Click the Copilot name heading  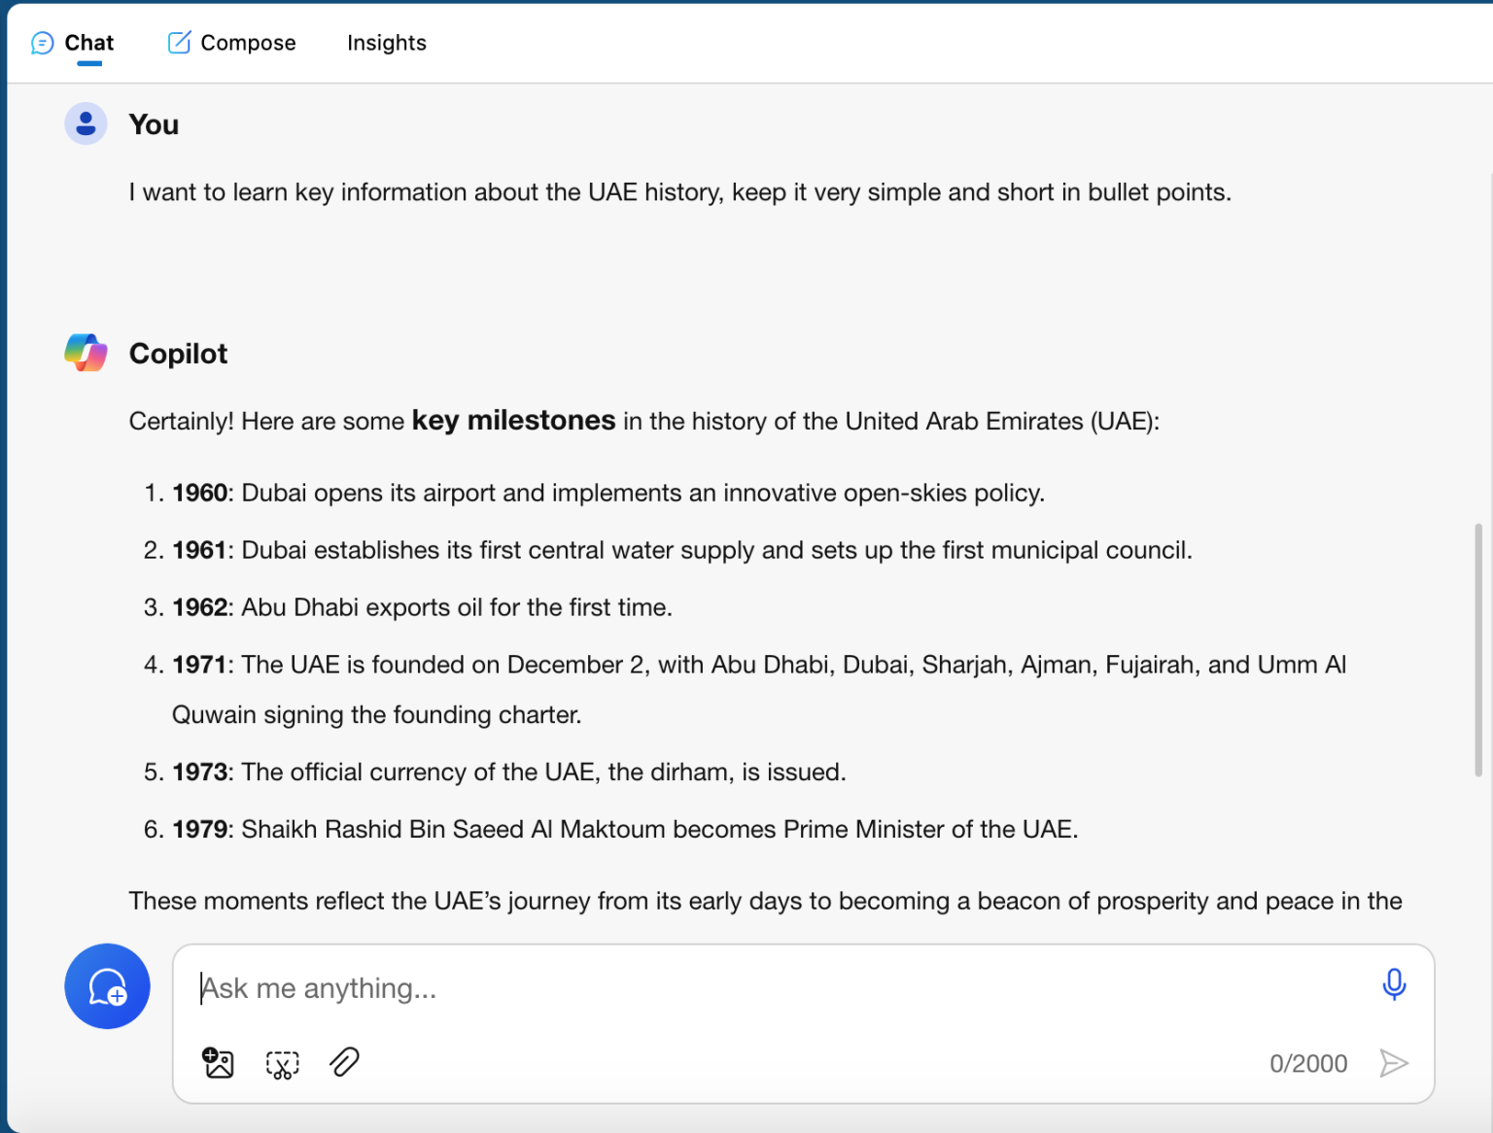178,354
